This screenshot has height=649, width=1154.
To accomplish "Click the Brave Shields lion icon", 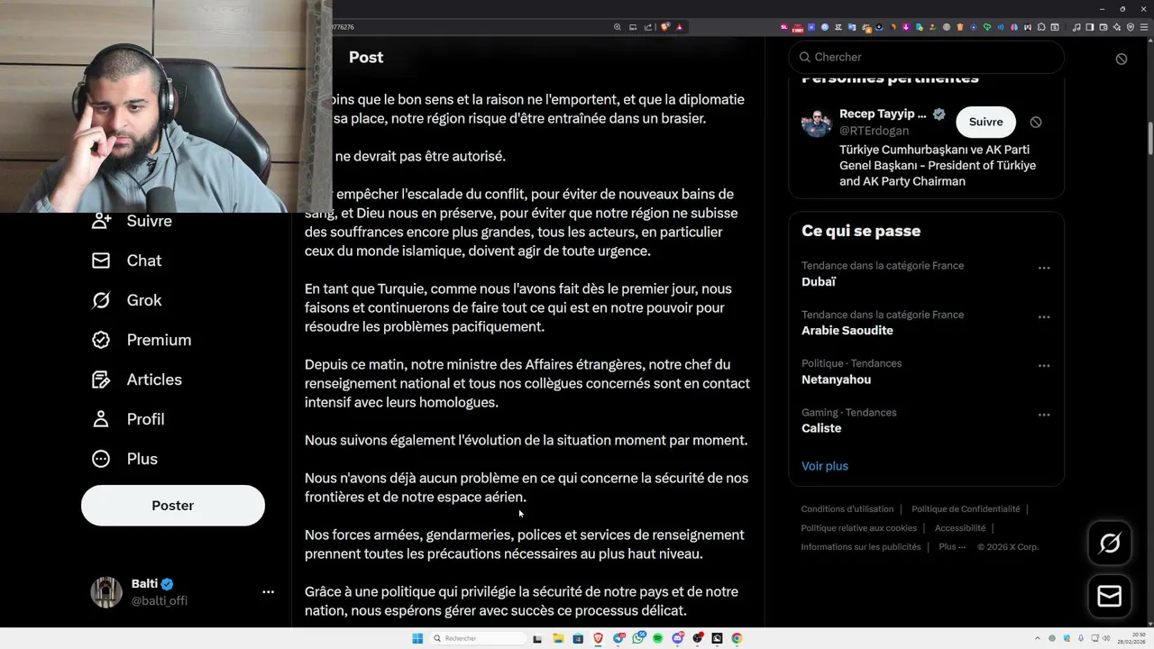I will coord(664,27).
